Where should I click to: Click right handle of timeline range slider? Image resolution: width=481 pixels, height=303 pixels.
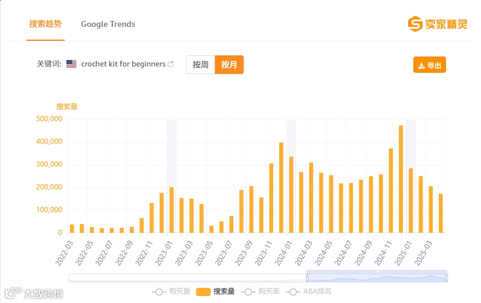coord(447,278)
